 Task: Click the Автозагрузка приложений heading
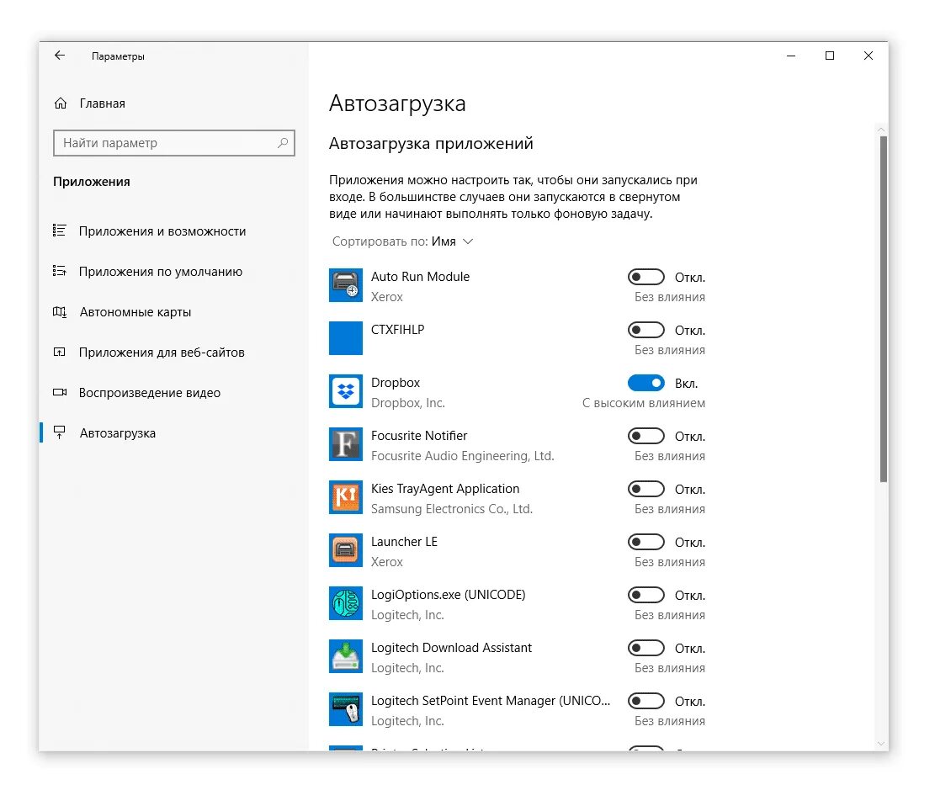[431, 144]
